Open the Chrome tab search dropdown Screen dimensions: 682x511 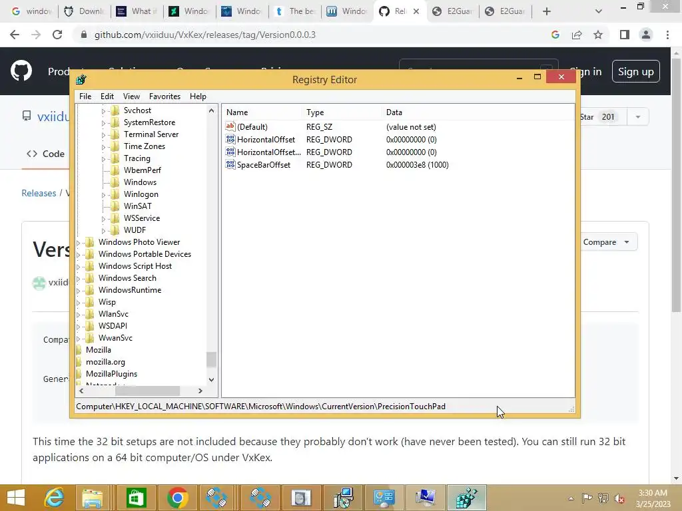(599, 11)
